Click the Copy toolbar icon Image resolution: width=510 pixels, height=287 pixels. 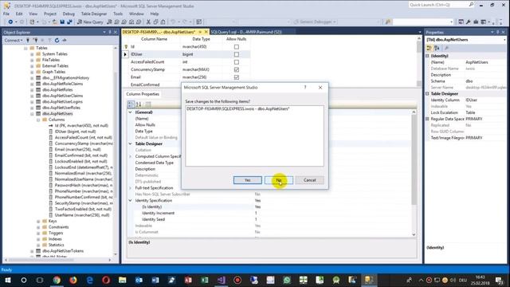click(156, 22)
